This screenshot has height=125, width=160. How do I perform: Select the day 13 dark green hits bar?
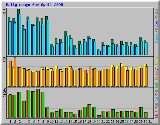point(65,33)
